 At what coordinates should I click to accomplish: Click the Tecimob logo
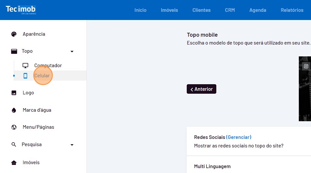click(21, 10)
